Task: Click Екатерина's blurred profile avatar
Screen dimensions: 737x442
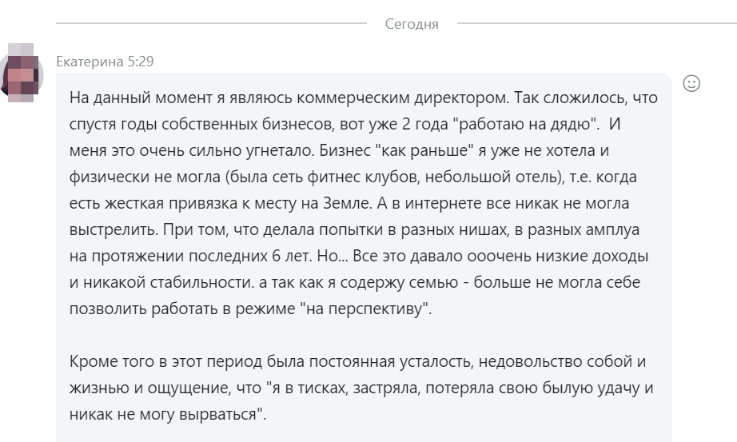Action: [x=22, y=74]
